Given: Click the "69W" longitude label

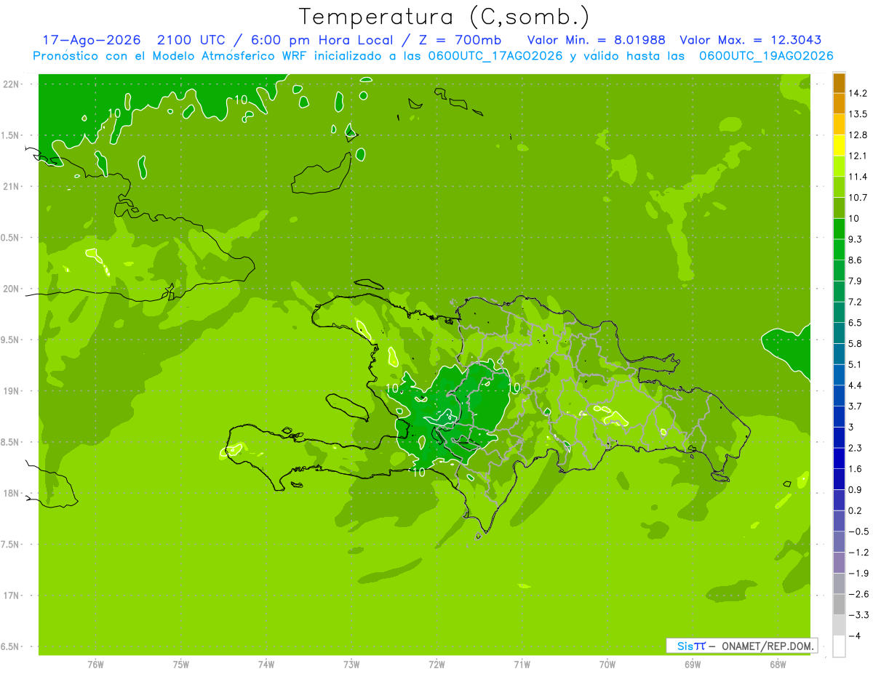Looking at the screenshot, I should click(693, 665).
